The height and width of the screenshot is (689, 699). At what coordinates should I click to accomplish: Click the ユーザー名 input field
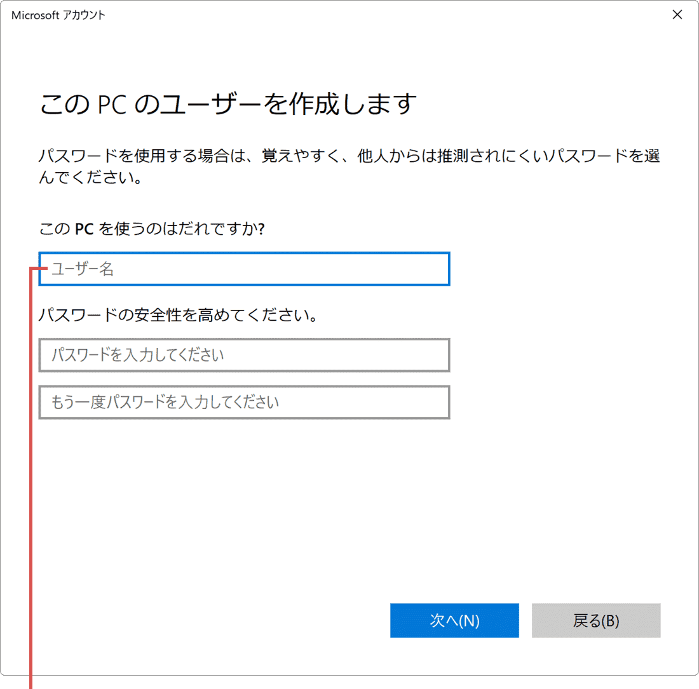coord(244,269)
